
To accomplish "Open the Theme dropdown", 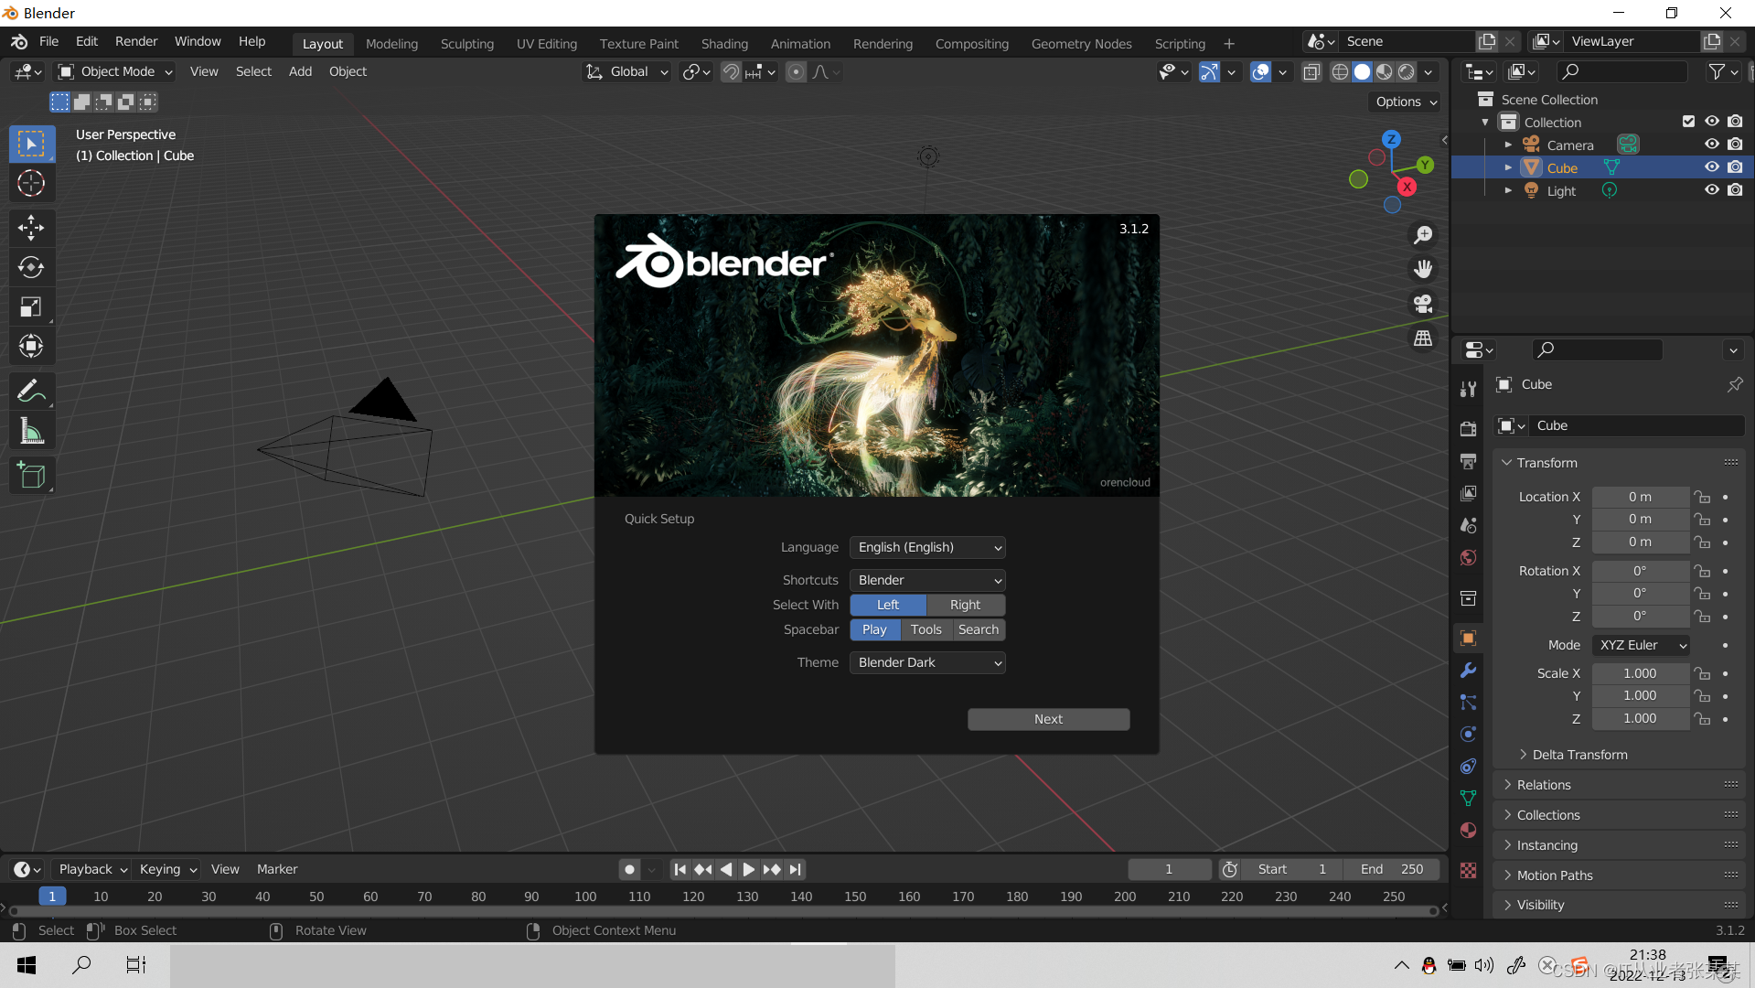I will (927, 662).
